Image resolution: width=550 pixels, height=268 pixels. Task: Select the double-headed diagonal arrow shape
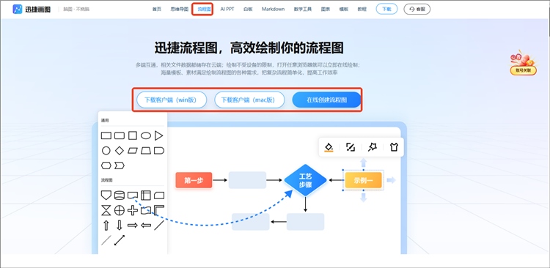click(120, 240)
